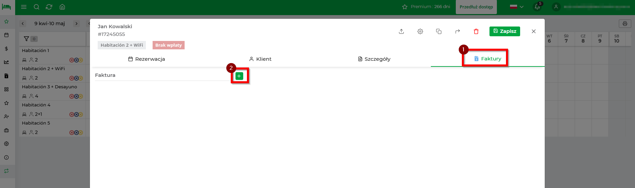Select Habitación 3 + Desayuno room row
This screenshot has width=635, height=188.
pyautogui.click(x=52, y=91)
